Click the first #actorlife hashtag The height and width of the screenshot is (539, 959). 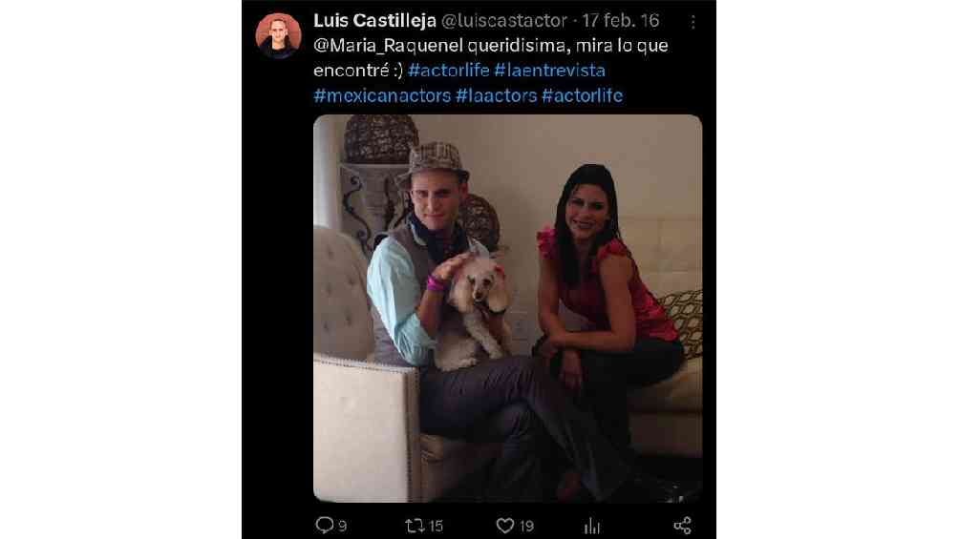(x=449, y=71)
